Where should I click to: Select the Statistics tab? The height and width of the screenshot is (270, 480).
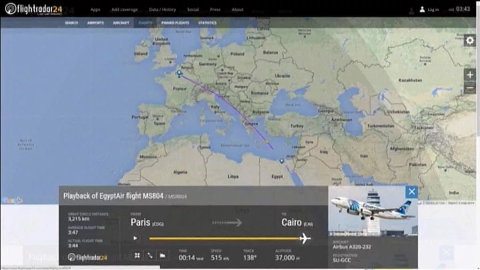point(207,22)
